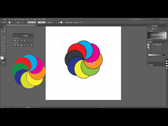168x126 pixels.
Task: Click the toolbar Fill swatch
Action: pos(2,58)
